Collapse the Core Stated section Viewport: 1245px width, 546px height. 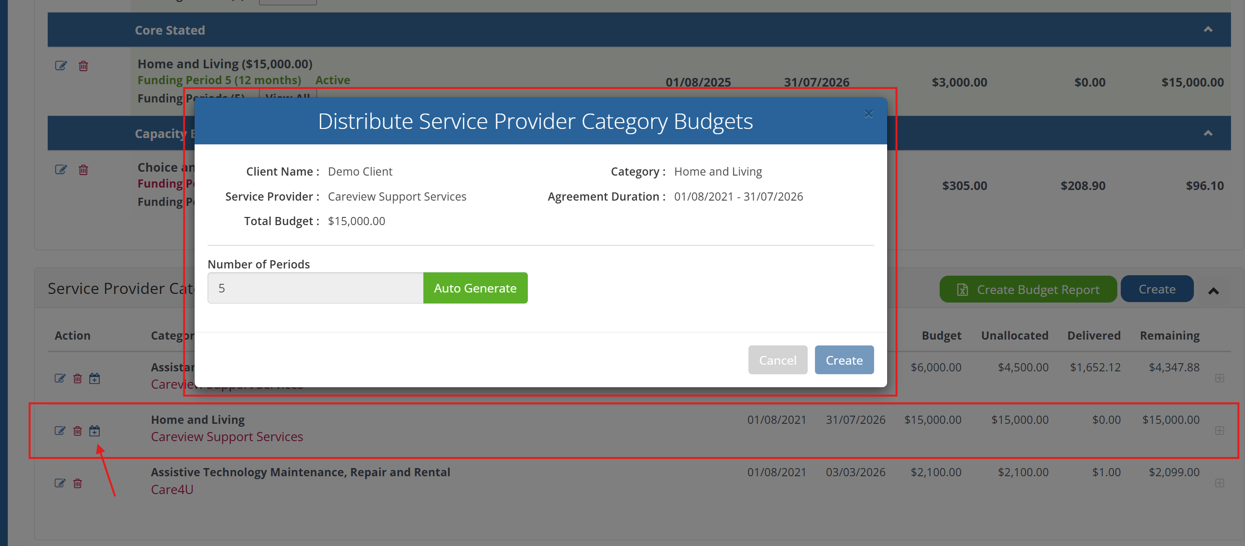click(x=1208, y=29)
